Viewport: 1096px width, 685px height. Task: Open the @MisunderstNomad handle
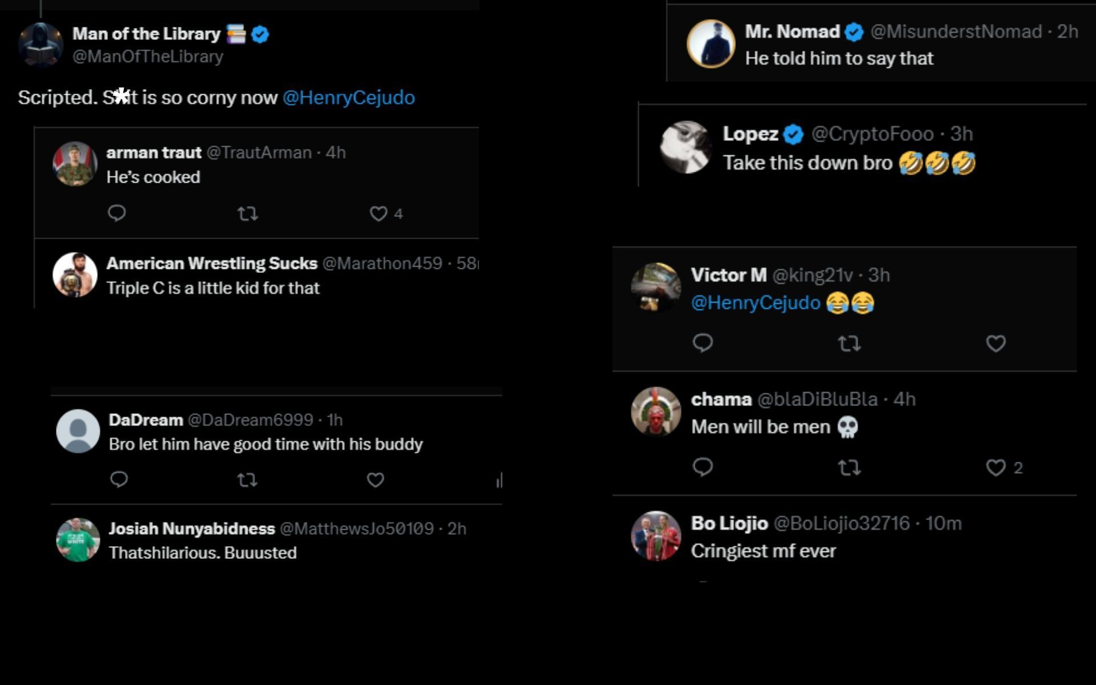[956, 31]
